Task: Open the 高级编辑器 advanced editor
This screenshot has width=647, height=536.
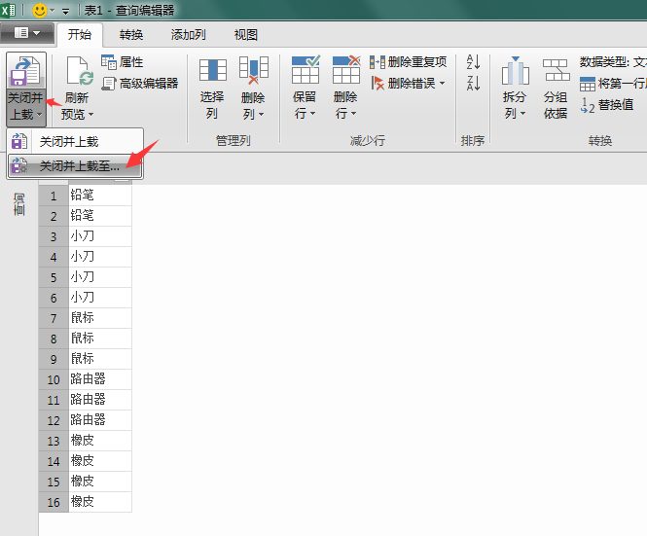Action: [x=140, y=84]
